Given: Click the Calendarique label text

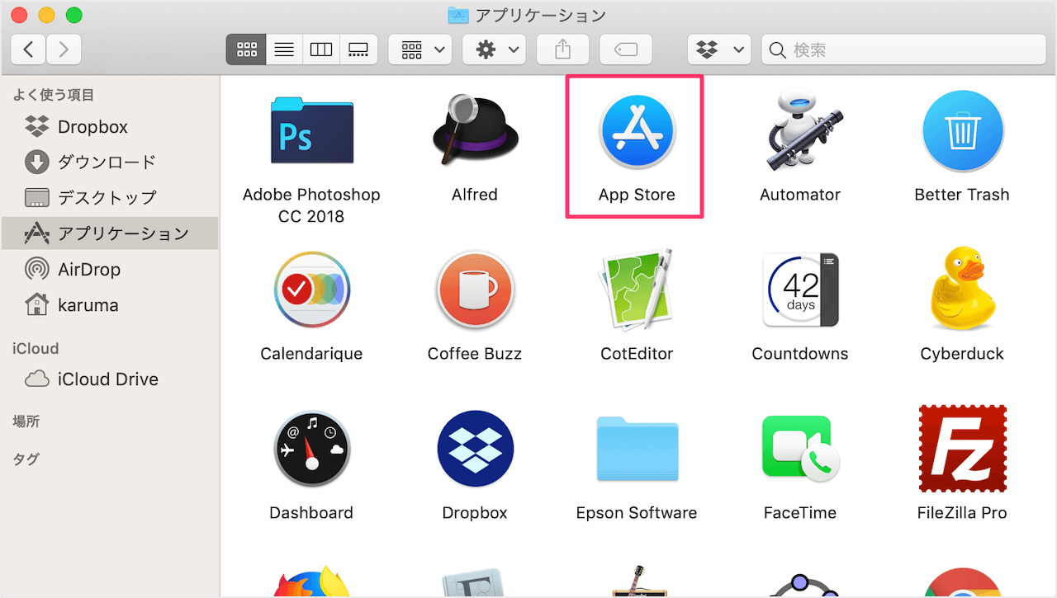Looking at the screenshot, I should coord(311,354).
